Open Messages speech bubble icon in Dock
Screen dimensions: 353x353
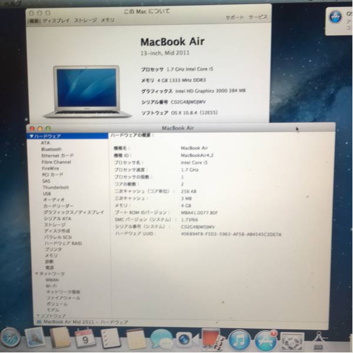[161, 339]
